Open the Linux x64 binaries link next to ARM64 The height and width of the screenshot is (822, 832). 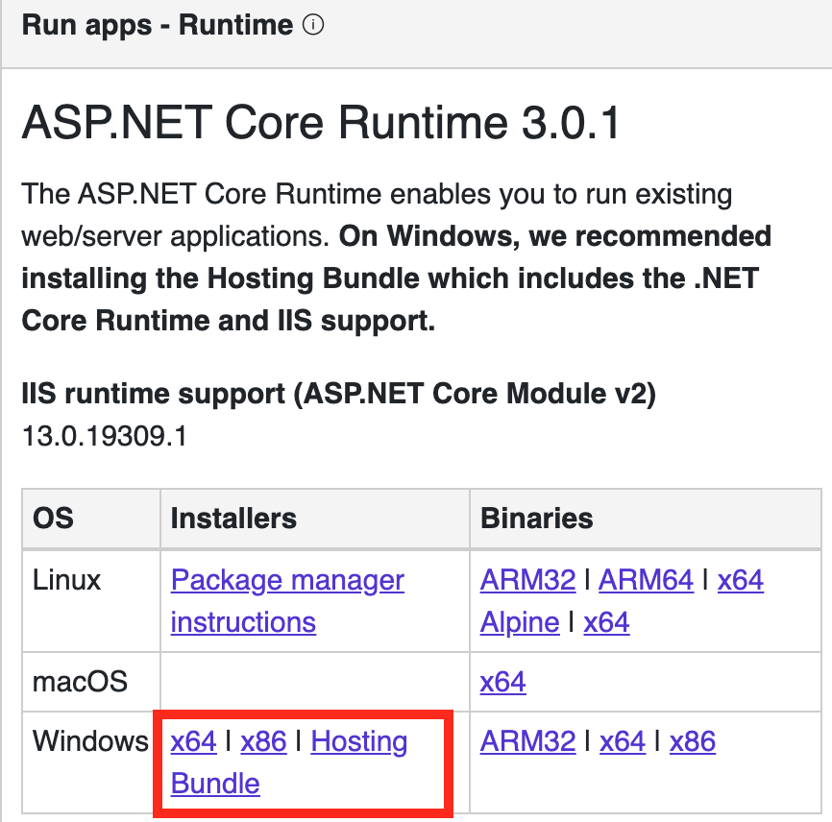click(x=740, y=580)
